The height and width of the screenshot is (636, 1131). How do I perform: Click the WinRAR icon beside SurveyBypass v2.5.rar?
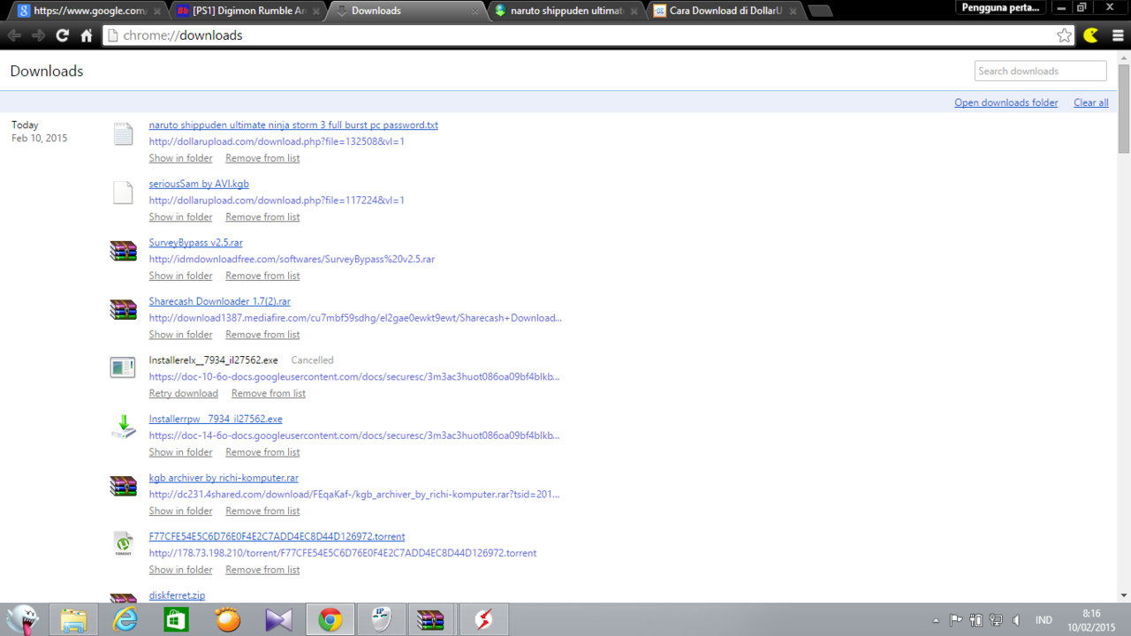coord(124,251)
